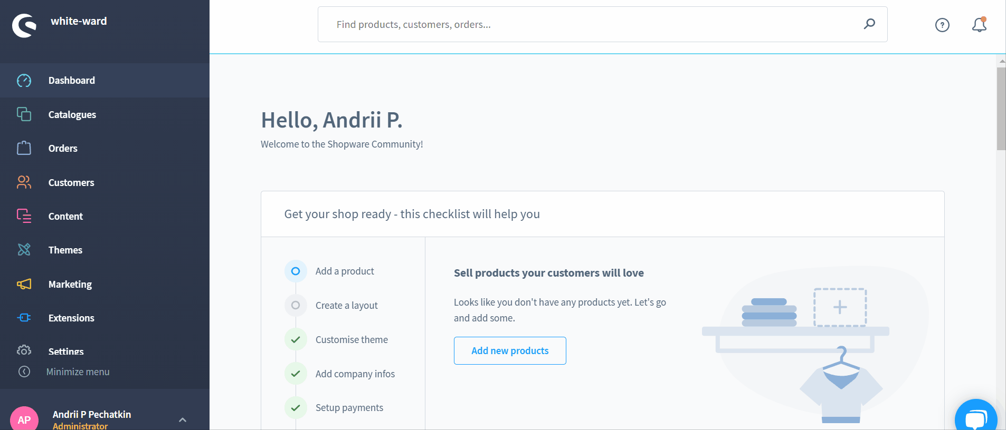Viewport: 1006px width, 430px height.
Task: Click the Shopware logo
Action: [x=24, y=25]
